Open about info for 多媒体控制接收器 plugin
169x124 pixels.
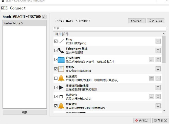coord(158,87)
